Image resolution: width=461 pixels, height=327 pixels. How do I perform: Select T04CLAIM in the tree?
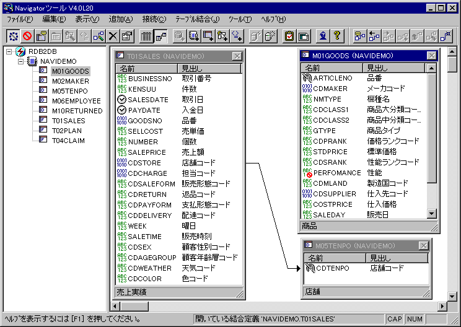pos(69,141)
